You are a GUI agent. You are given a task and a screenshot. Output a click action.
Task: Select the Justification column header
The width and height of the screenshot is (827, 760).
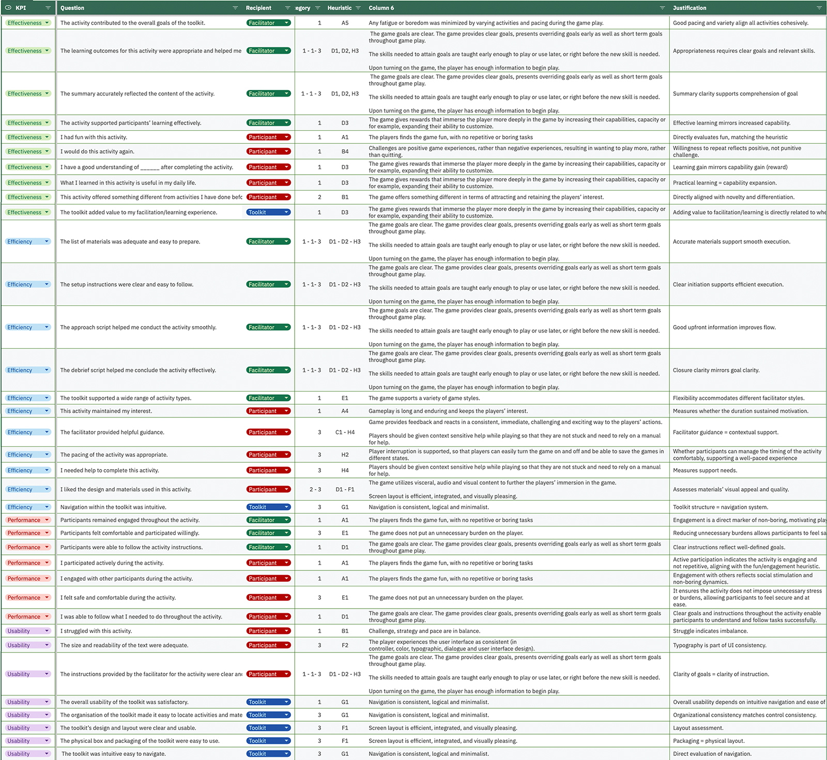point(690,8)
